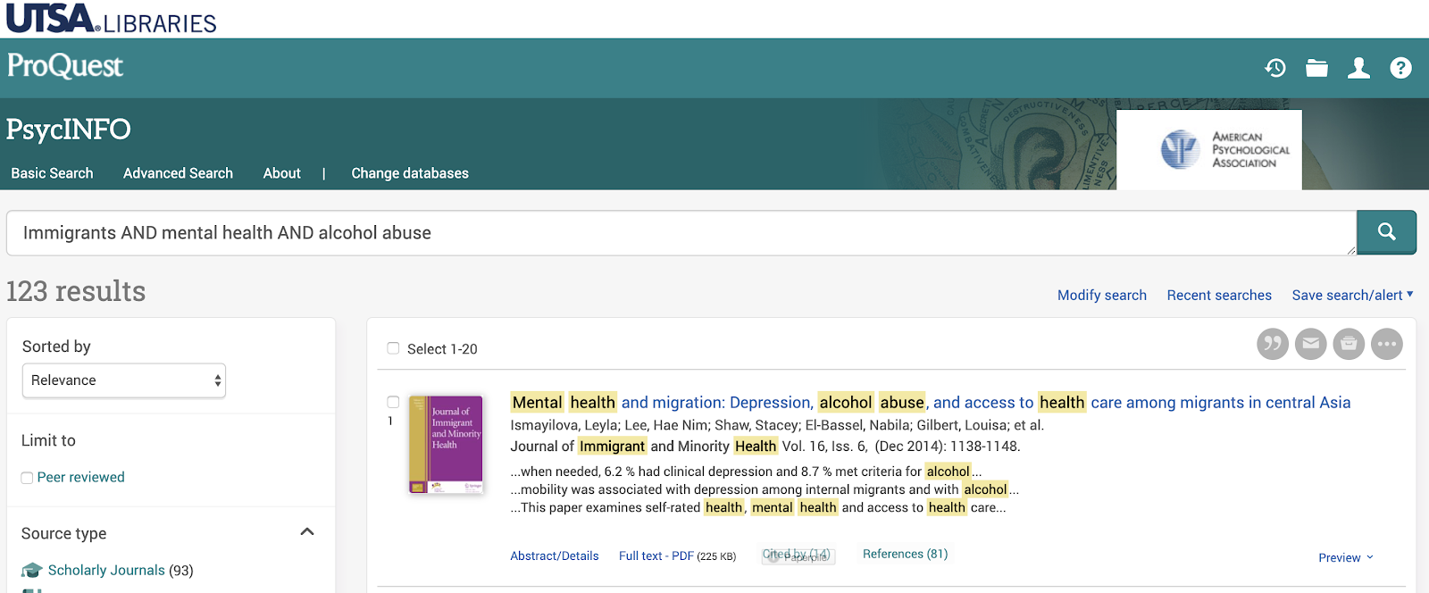Image resolution: width=1429 pixels, height=593 pixels.
Task: Click the save to folder round icon
Action: point(1349,344)
